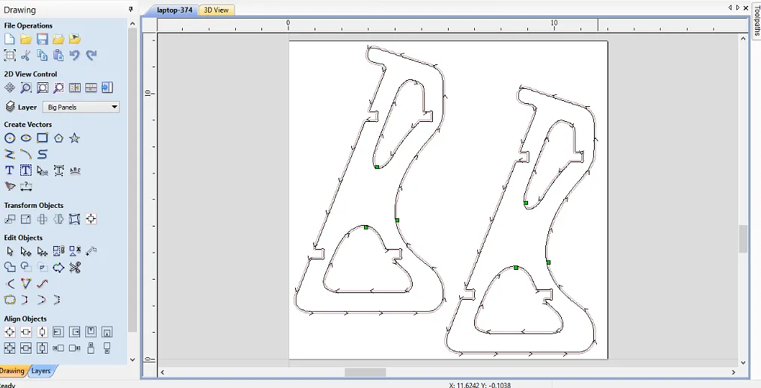Open the Layer dropdown showing Big Panels
Viewport: 761px width, 388px height.
(x=81, y=107)
